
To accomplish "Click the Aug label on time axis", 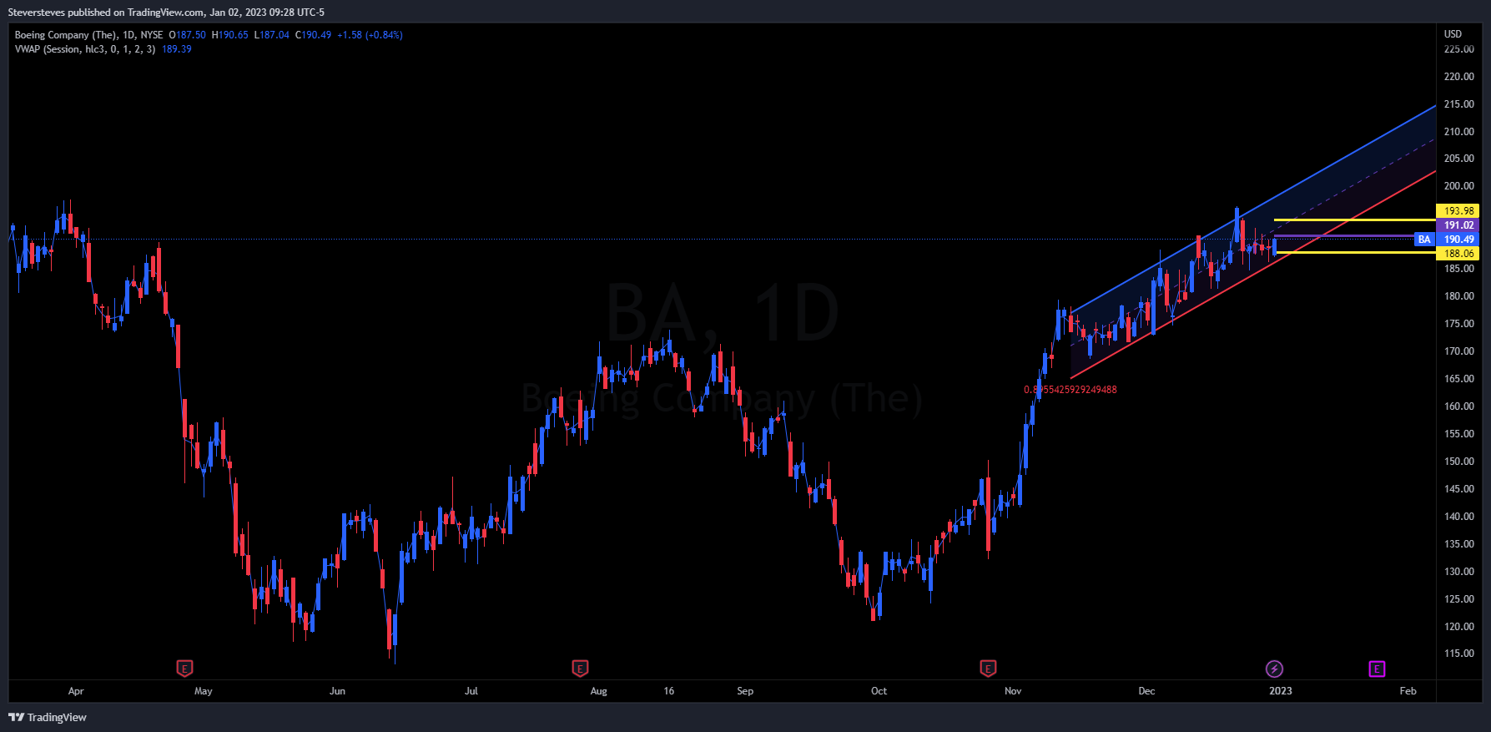I will (599, 691).
